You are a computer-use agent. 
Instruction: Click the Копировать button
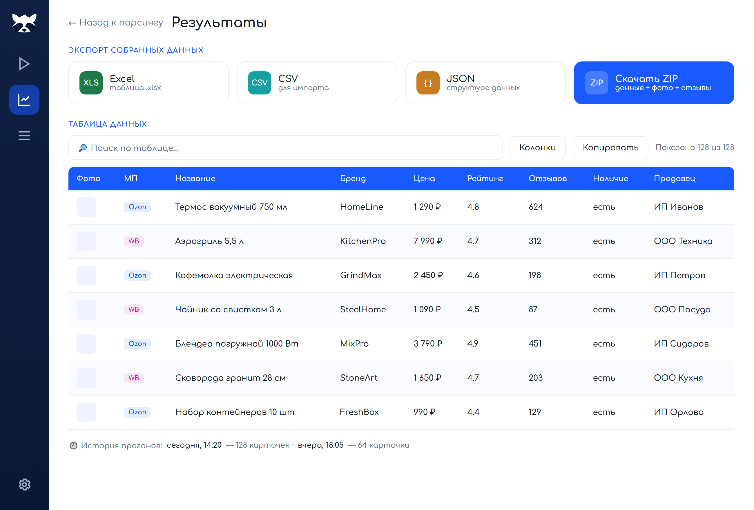point(610,147)
